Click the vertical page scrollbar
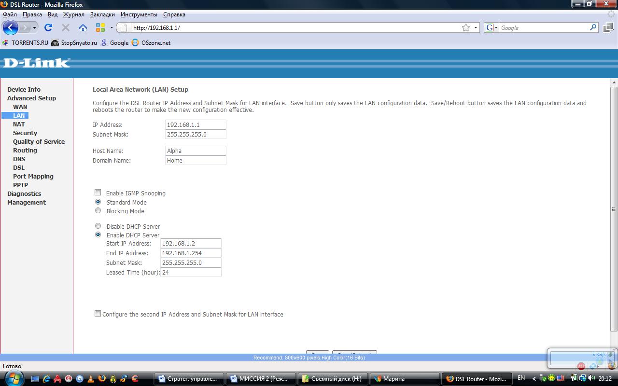This screenshot has width=618, height=386. pyautogui.click(x=614, y=209)
